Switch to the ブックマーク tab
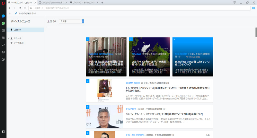Viewport: 257px width, 138px height. tap(84, 3)
